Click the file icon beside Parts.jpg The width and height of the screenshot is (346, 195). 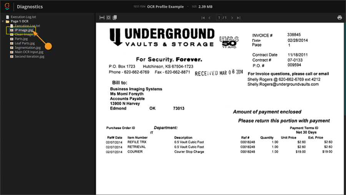coord(12,39)
